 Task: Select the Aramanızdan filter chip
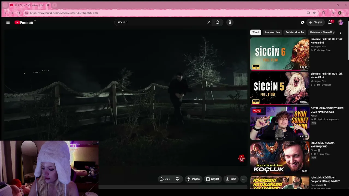point(272,32)
